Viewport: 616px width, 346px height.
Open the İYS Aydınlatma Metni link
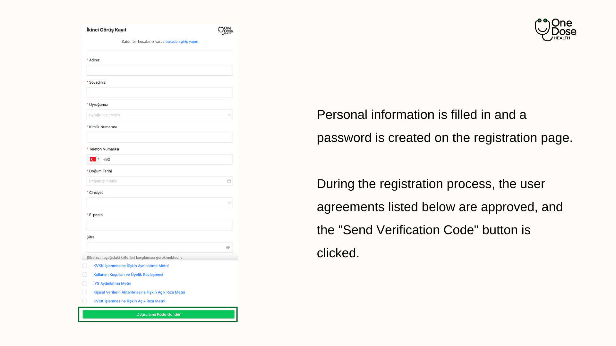point(112,284)
